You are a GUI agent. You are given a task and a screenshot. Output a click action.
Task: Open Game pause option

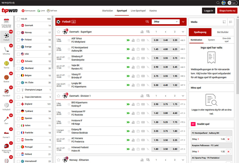pos(28,11)
